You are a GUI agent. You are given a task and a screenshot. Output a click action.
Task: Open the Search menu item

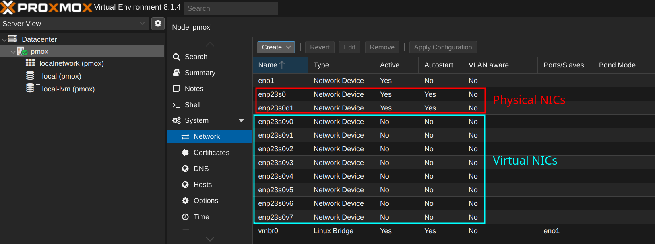click(x=210, y=57)
